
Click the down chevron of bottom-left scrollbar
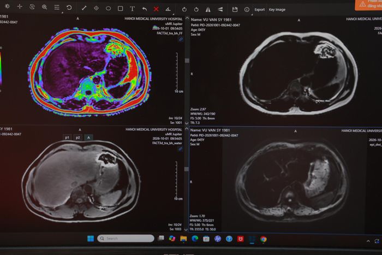click(x=187, y=229)
